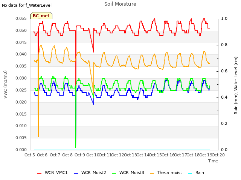Click the 0.050 left axis tick label
The height and width of the screenshot is (180, 241).
coord(21,31)
